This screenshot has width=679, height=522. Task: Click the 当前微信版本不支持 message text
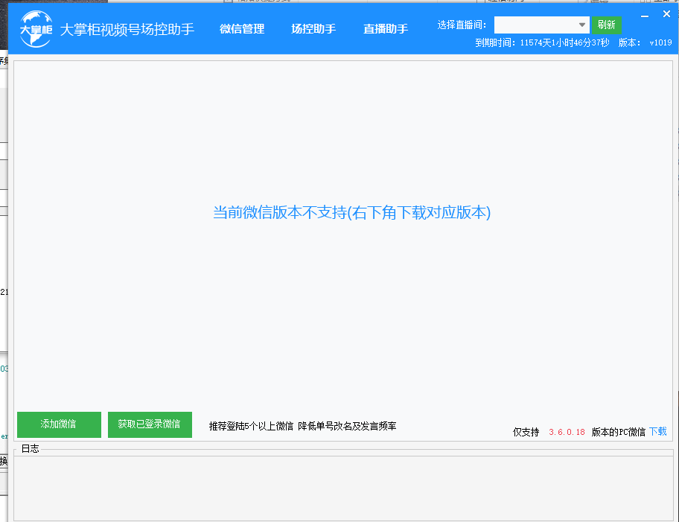point(351,212)
